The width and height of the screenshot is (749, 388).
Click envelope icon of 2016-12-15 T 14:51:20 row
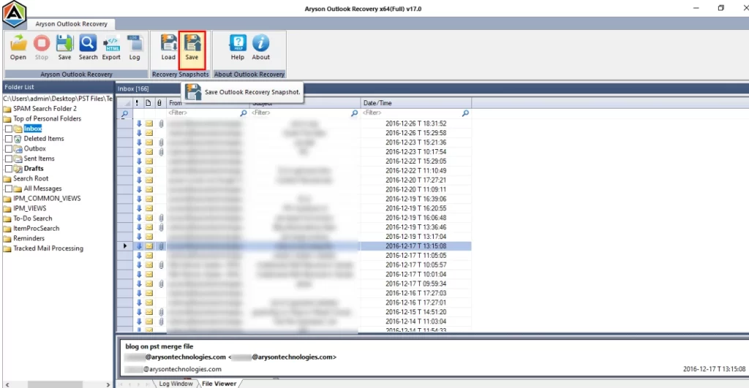point(149,312)
